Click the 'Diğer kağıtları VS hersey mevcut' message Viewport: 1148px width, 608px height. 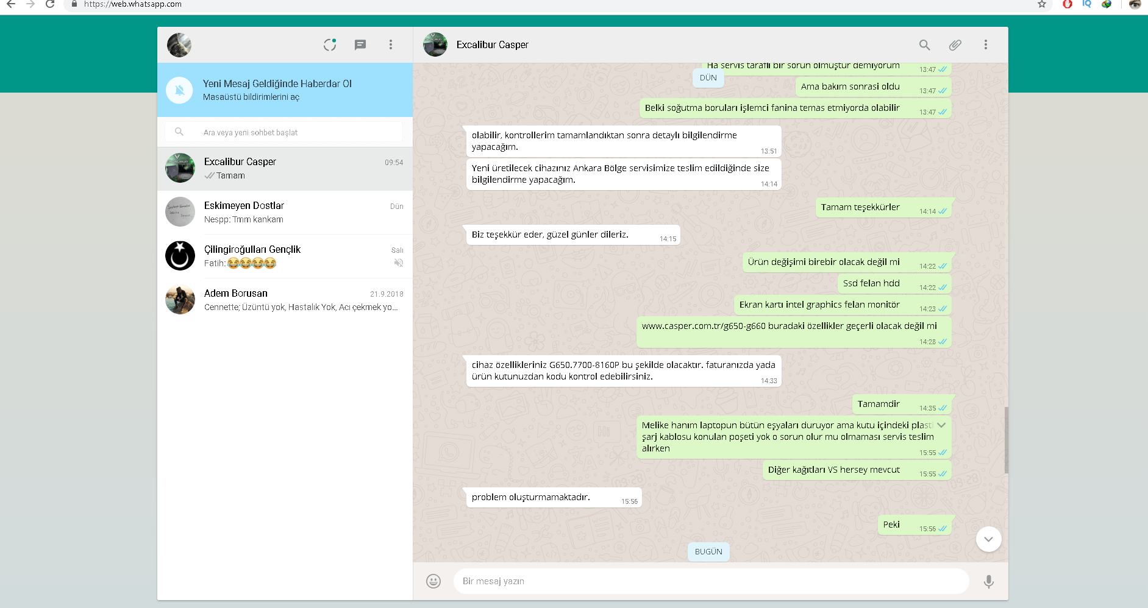click(857, 470)
